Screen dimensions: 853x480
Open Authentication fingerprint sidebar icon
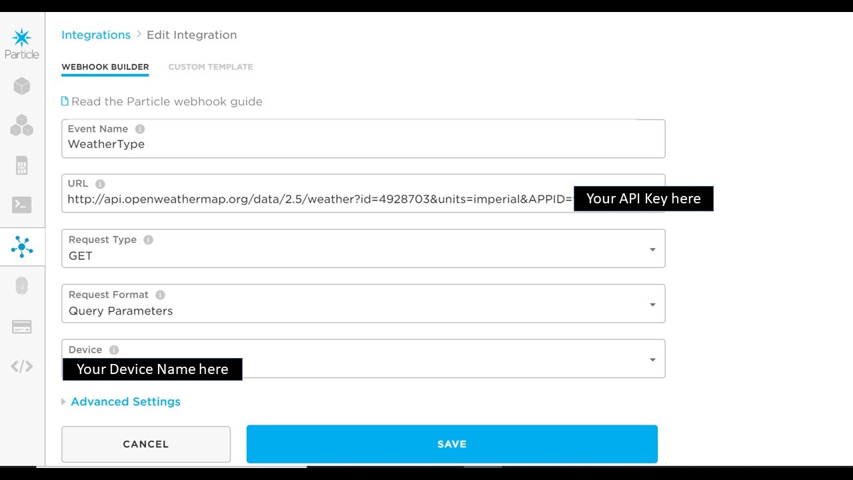pyautogui.click(x=22, y=286)
